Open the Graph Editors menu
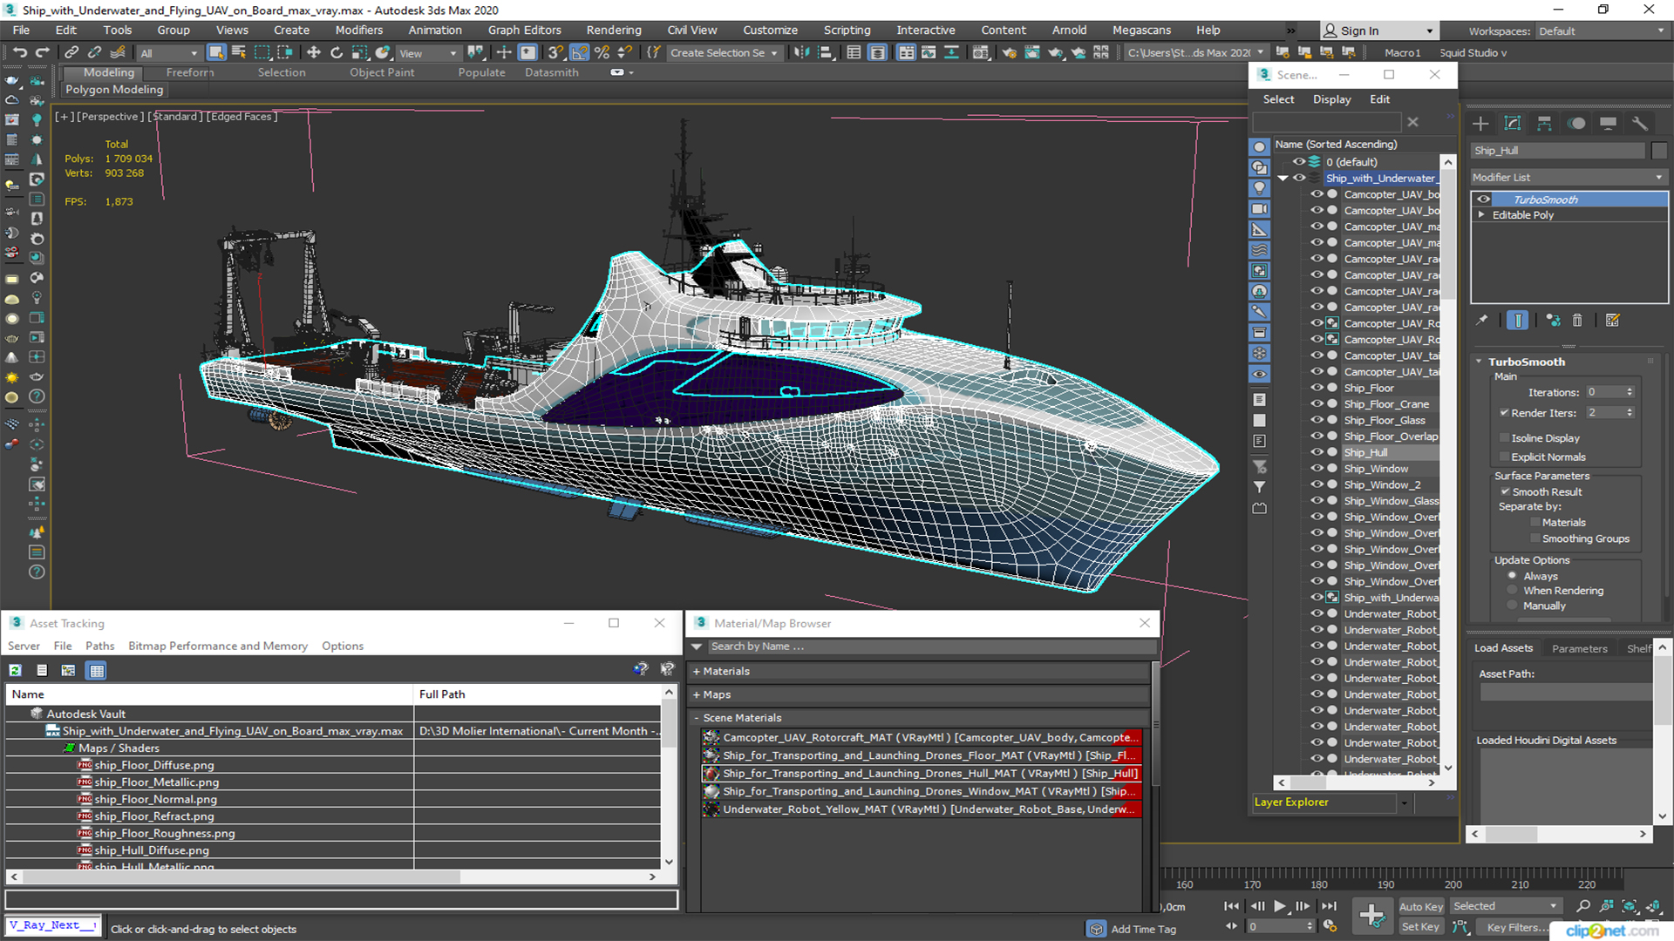The image size is (1674, 941). 525,30
